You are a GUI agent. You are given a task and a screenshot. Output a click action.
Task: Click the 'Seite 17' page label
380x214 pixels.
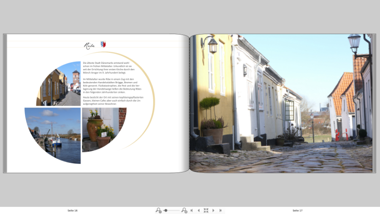click(298, 210)
